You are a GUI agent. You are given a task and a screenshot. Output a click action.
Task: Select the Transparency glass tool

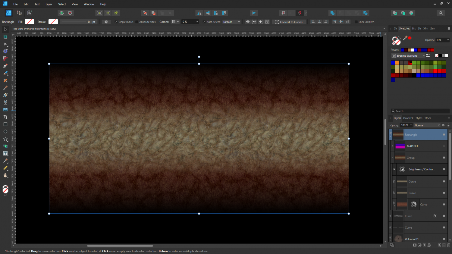(x=5, y=102)
